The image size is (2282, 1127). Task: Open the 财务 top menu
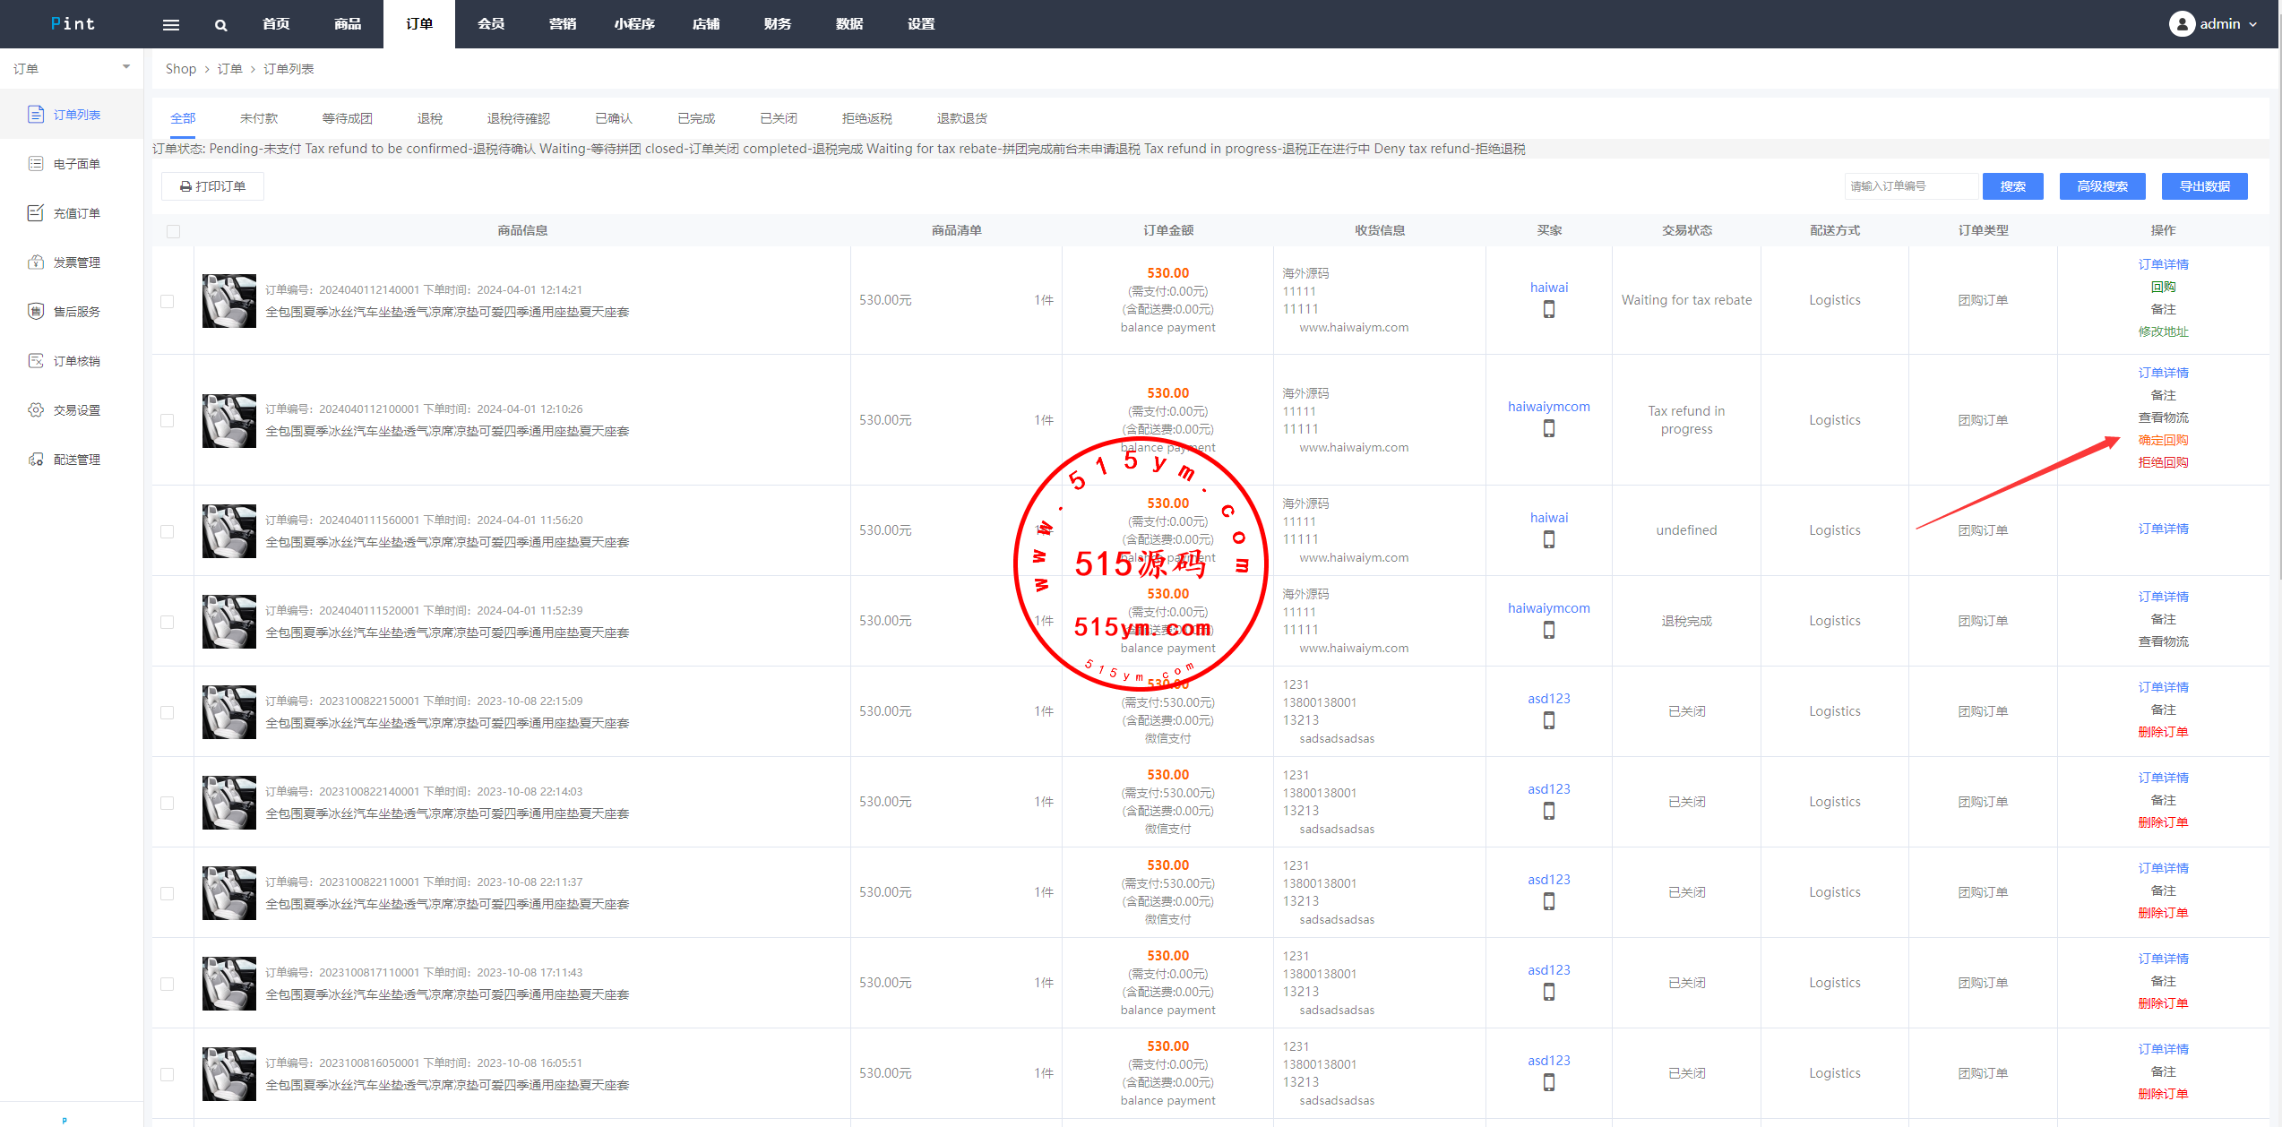tap(777, 24)
